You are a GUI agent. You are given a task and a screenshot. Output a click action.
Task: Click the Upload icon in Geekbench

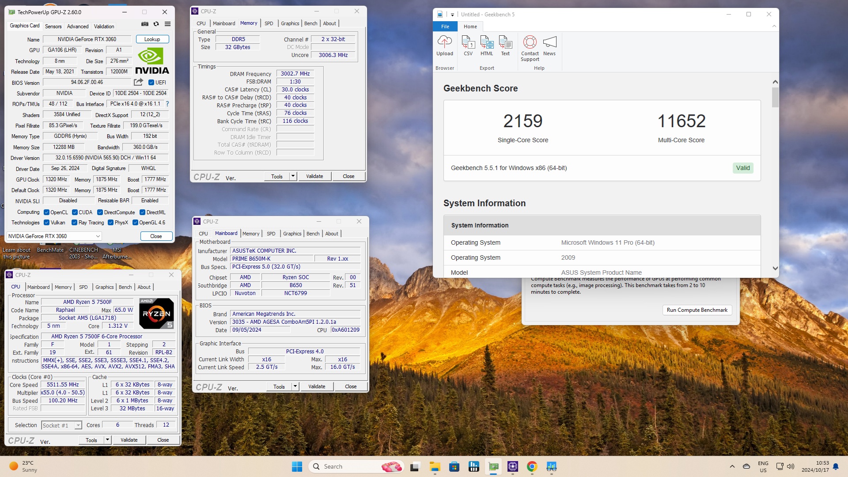444,46
